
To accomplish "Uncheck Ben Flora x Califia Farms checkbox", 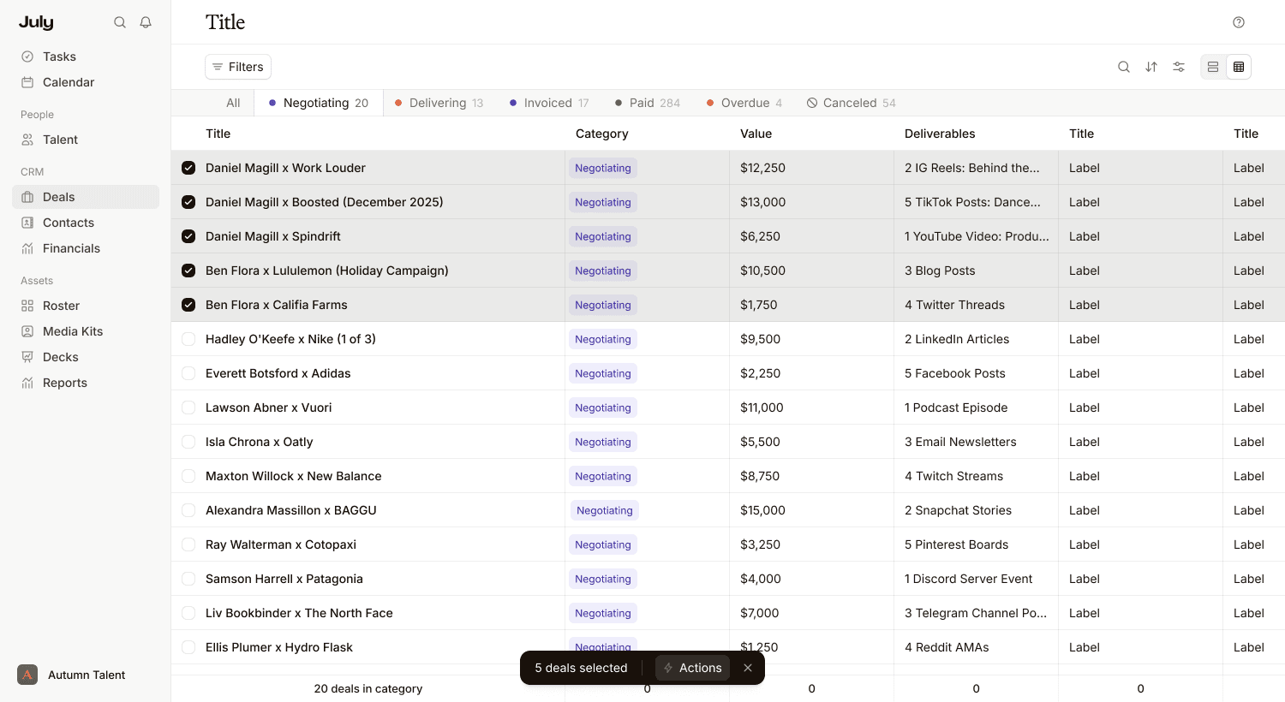I will tap(188, 305).
